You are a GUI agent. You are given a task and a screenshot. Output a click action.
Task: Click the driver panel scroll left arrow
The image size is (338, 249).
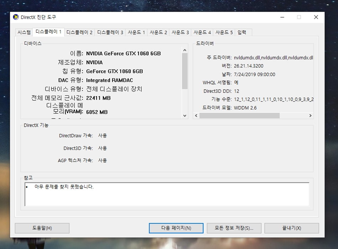tap(196, 116)
